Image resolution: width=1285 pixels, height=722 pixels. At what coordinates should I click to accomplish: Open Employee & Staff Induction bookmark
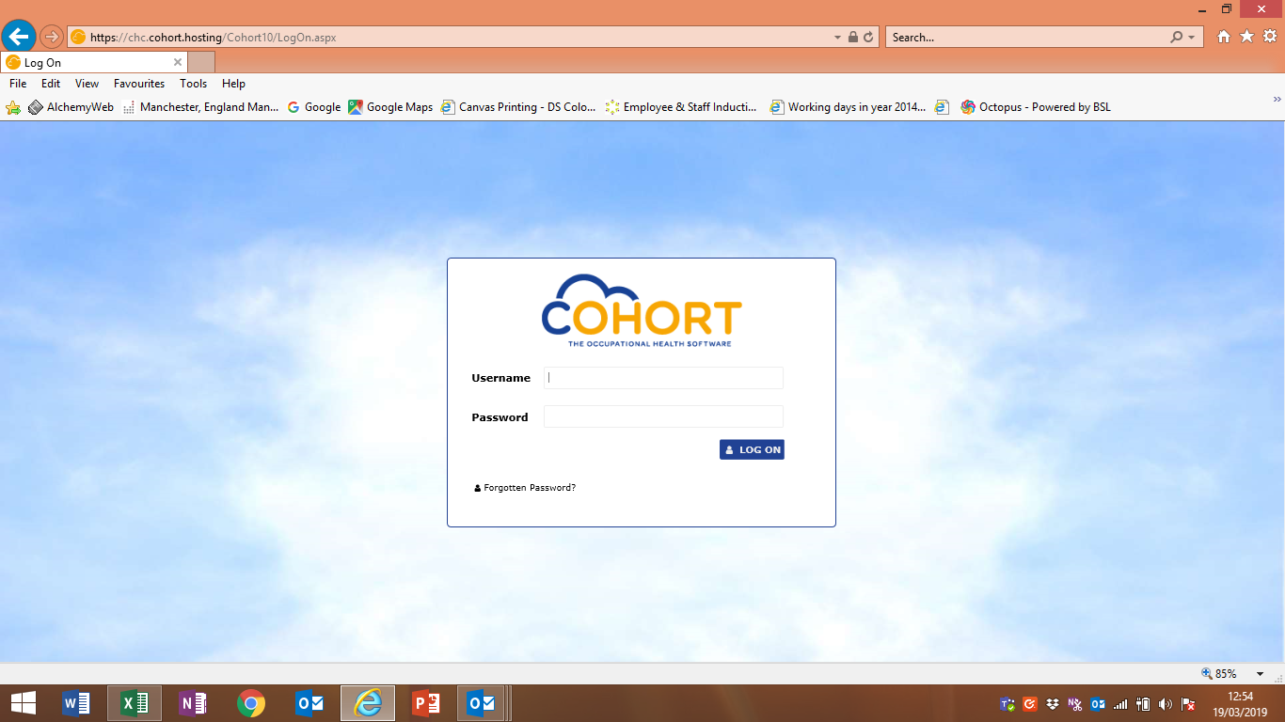coord(682,107)
